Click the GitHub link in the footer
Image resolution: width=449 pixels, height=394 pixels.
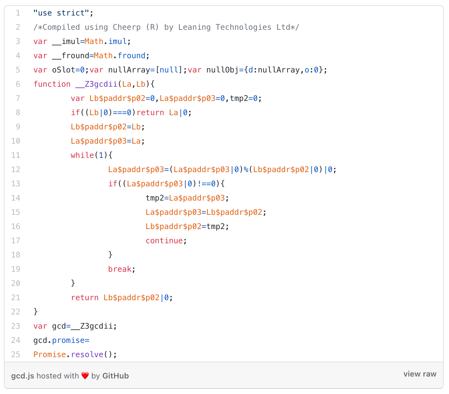(115, 376)
